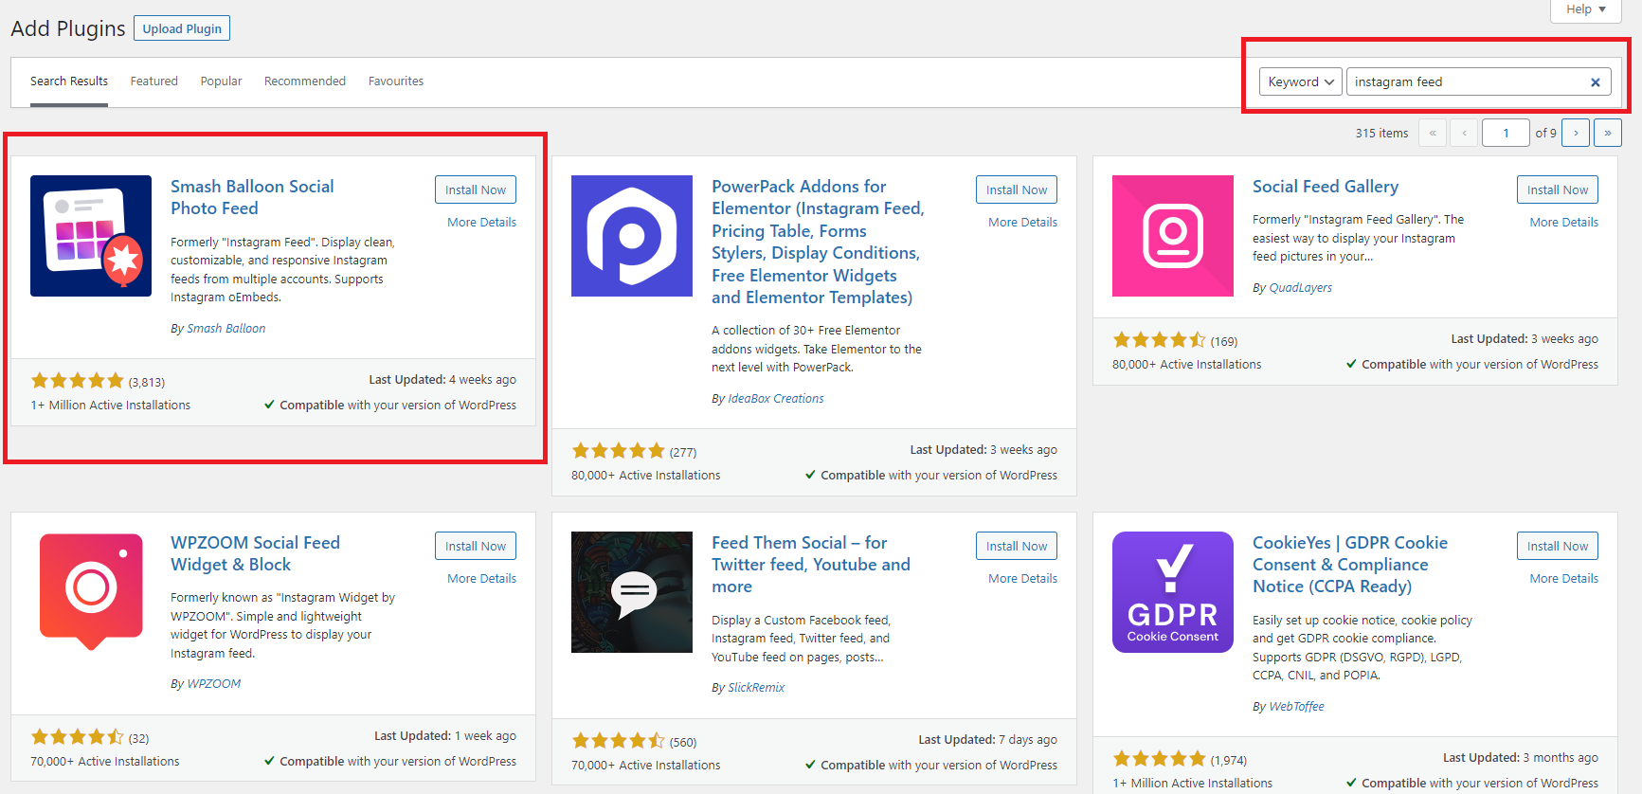
Task: Switch to Popular tab
Action: click(222, 81)
